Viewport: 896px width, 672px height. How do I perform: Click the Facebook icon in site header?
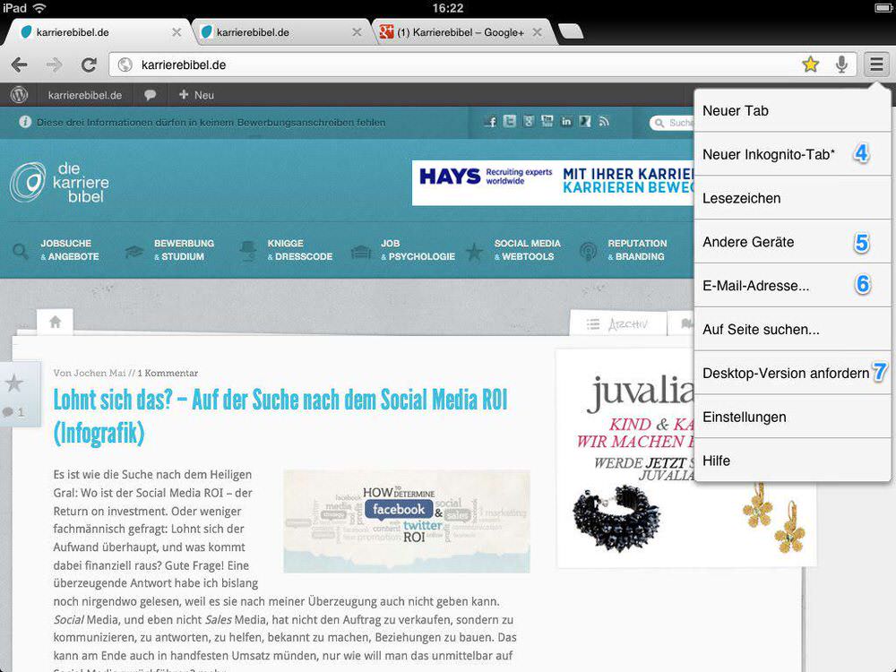tap(490, 121)
